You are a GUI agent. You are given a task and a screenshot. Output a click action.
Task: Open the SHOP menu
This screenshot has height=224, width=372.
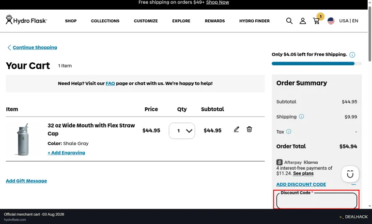point(71,21)
